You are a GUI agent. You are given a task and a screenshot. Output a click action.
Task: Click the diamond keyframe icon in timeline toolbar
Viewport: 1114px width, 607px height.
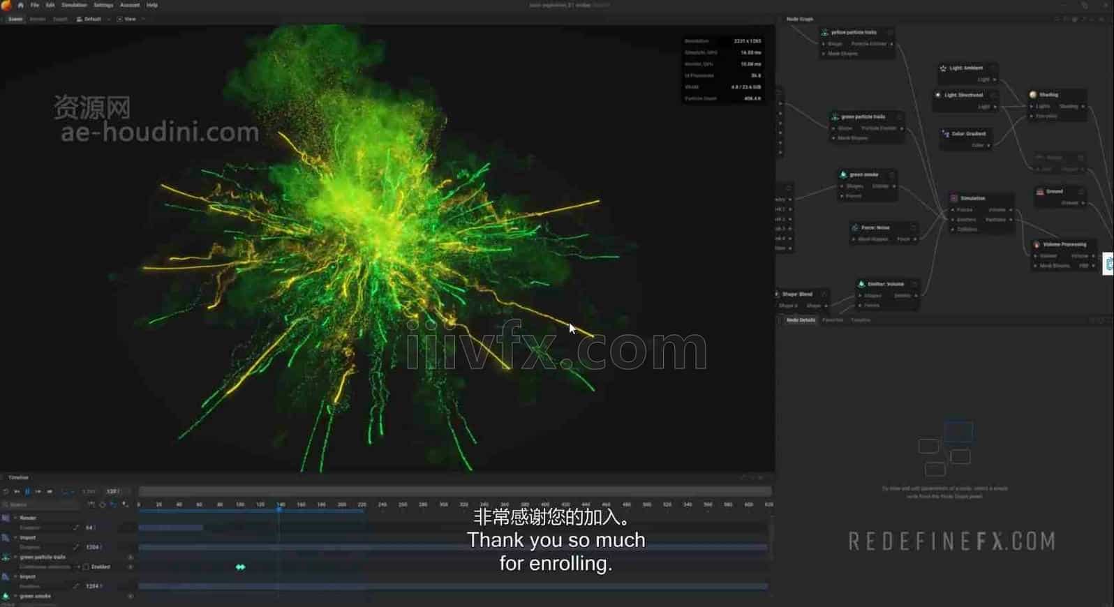[103, 504]
